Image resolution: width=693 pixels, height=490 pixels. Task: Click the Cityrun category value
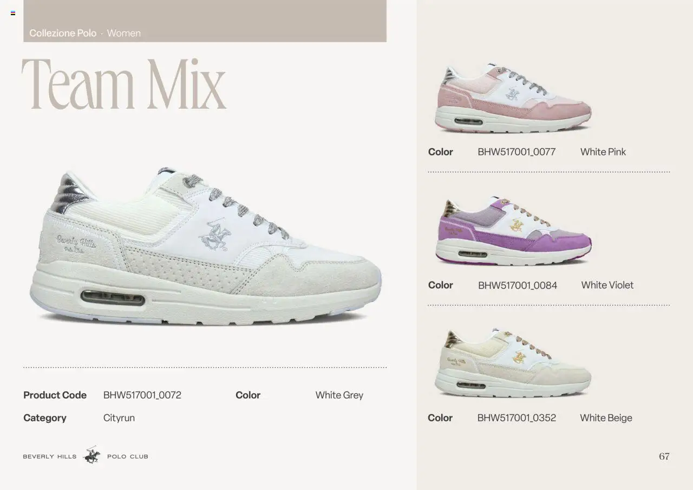119,418
